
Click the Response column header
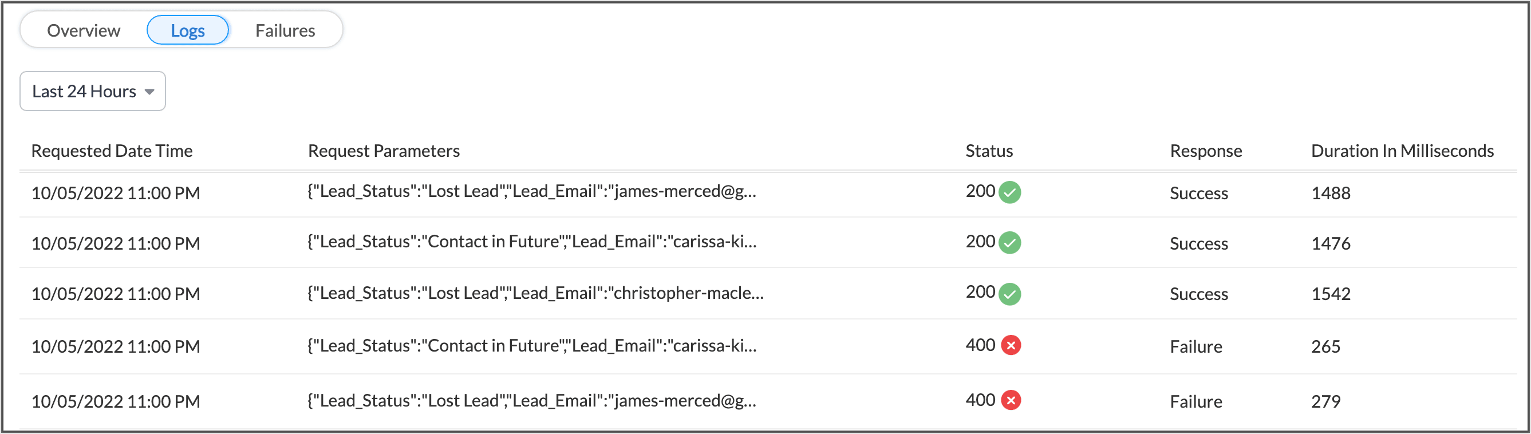1205,151
